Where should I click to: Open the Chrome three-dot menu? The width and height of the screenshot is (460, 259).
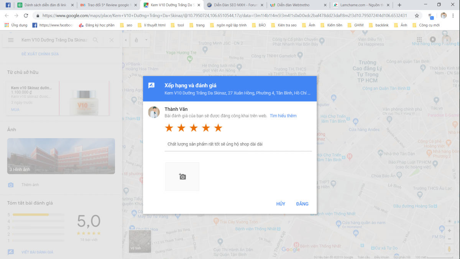coord(453,16)
